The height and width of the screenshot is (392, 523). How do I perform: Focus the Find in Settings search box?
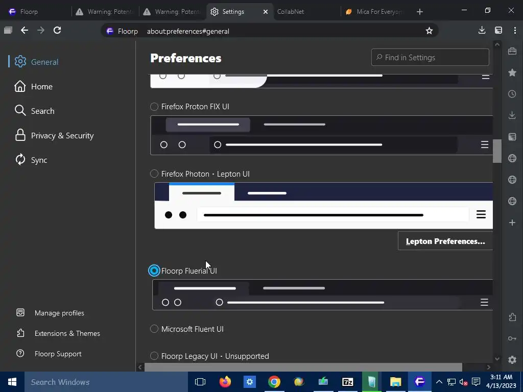tap(430, 57)
